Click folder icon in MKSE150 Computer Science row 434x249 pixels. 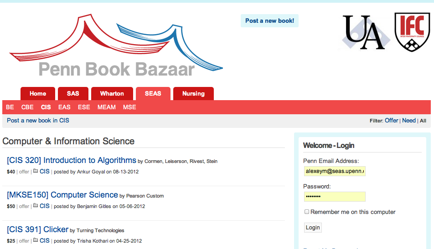tap(36, 205)
